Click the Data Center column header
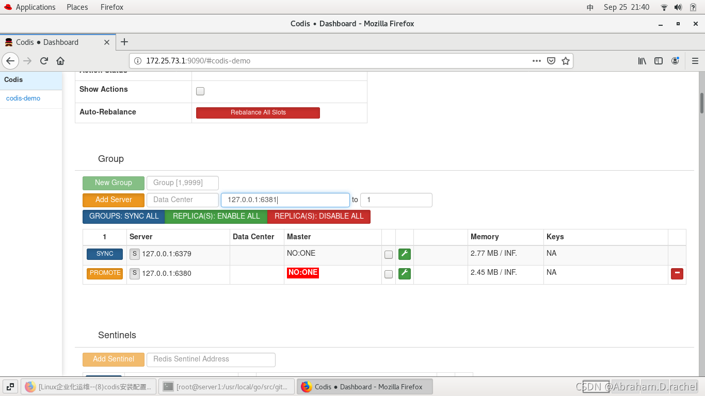The image size is (705, 396). click(253, 237)
